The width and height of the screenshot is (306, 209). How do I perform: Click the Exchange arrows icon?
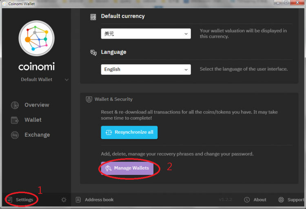(x=15, y=135)
